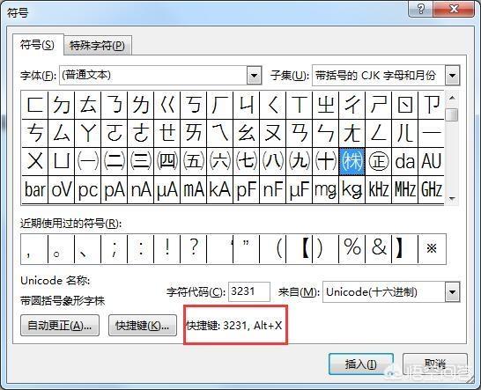Switch to the 特殊字符 tab
The height and width of the screenshot is (390, 481).
pos(97,46)
